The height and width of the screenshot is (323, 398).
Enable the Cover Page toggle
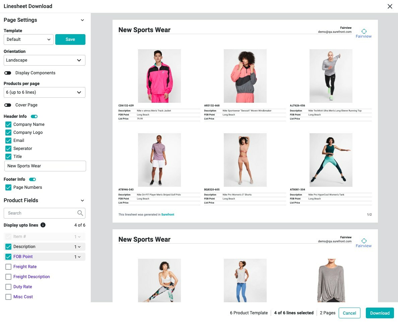[8, 105]
